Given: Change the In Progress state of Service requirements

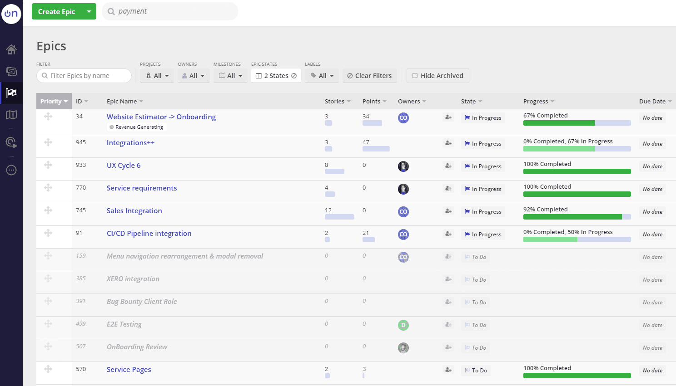Looking at the screenshot, I should [x=483, y=189].
